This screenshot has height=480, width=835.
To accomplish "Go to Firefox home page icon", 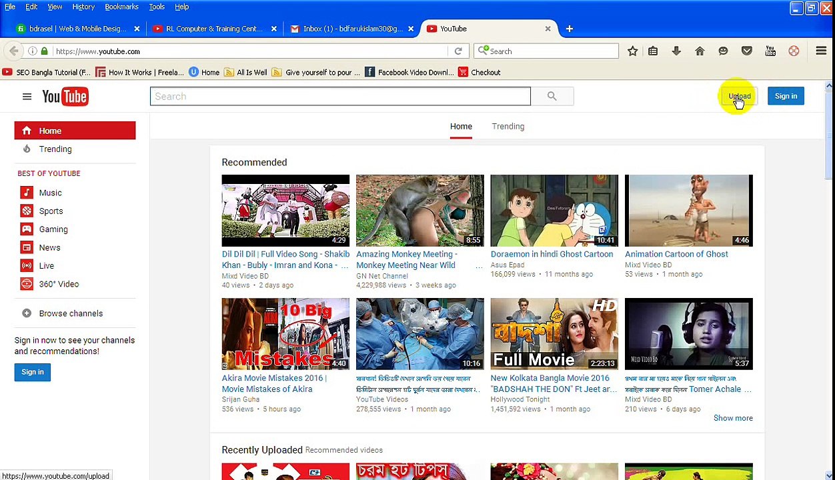I will 700,51.
